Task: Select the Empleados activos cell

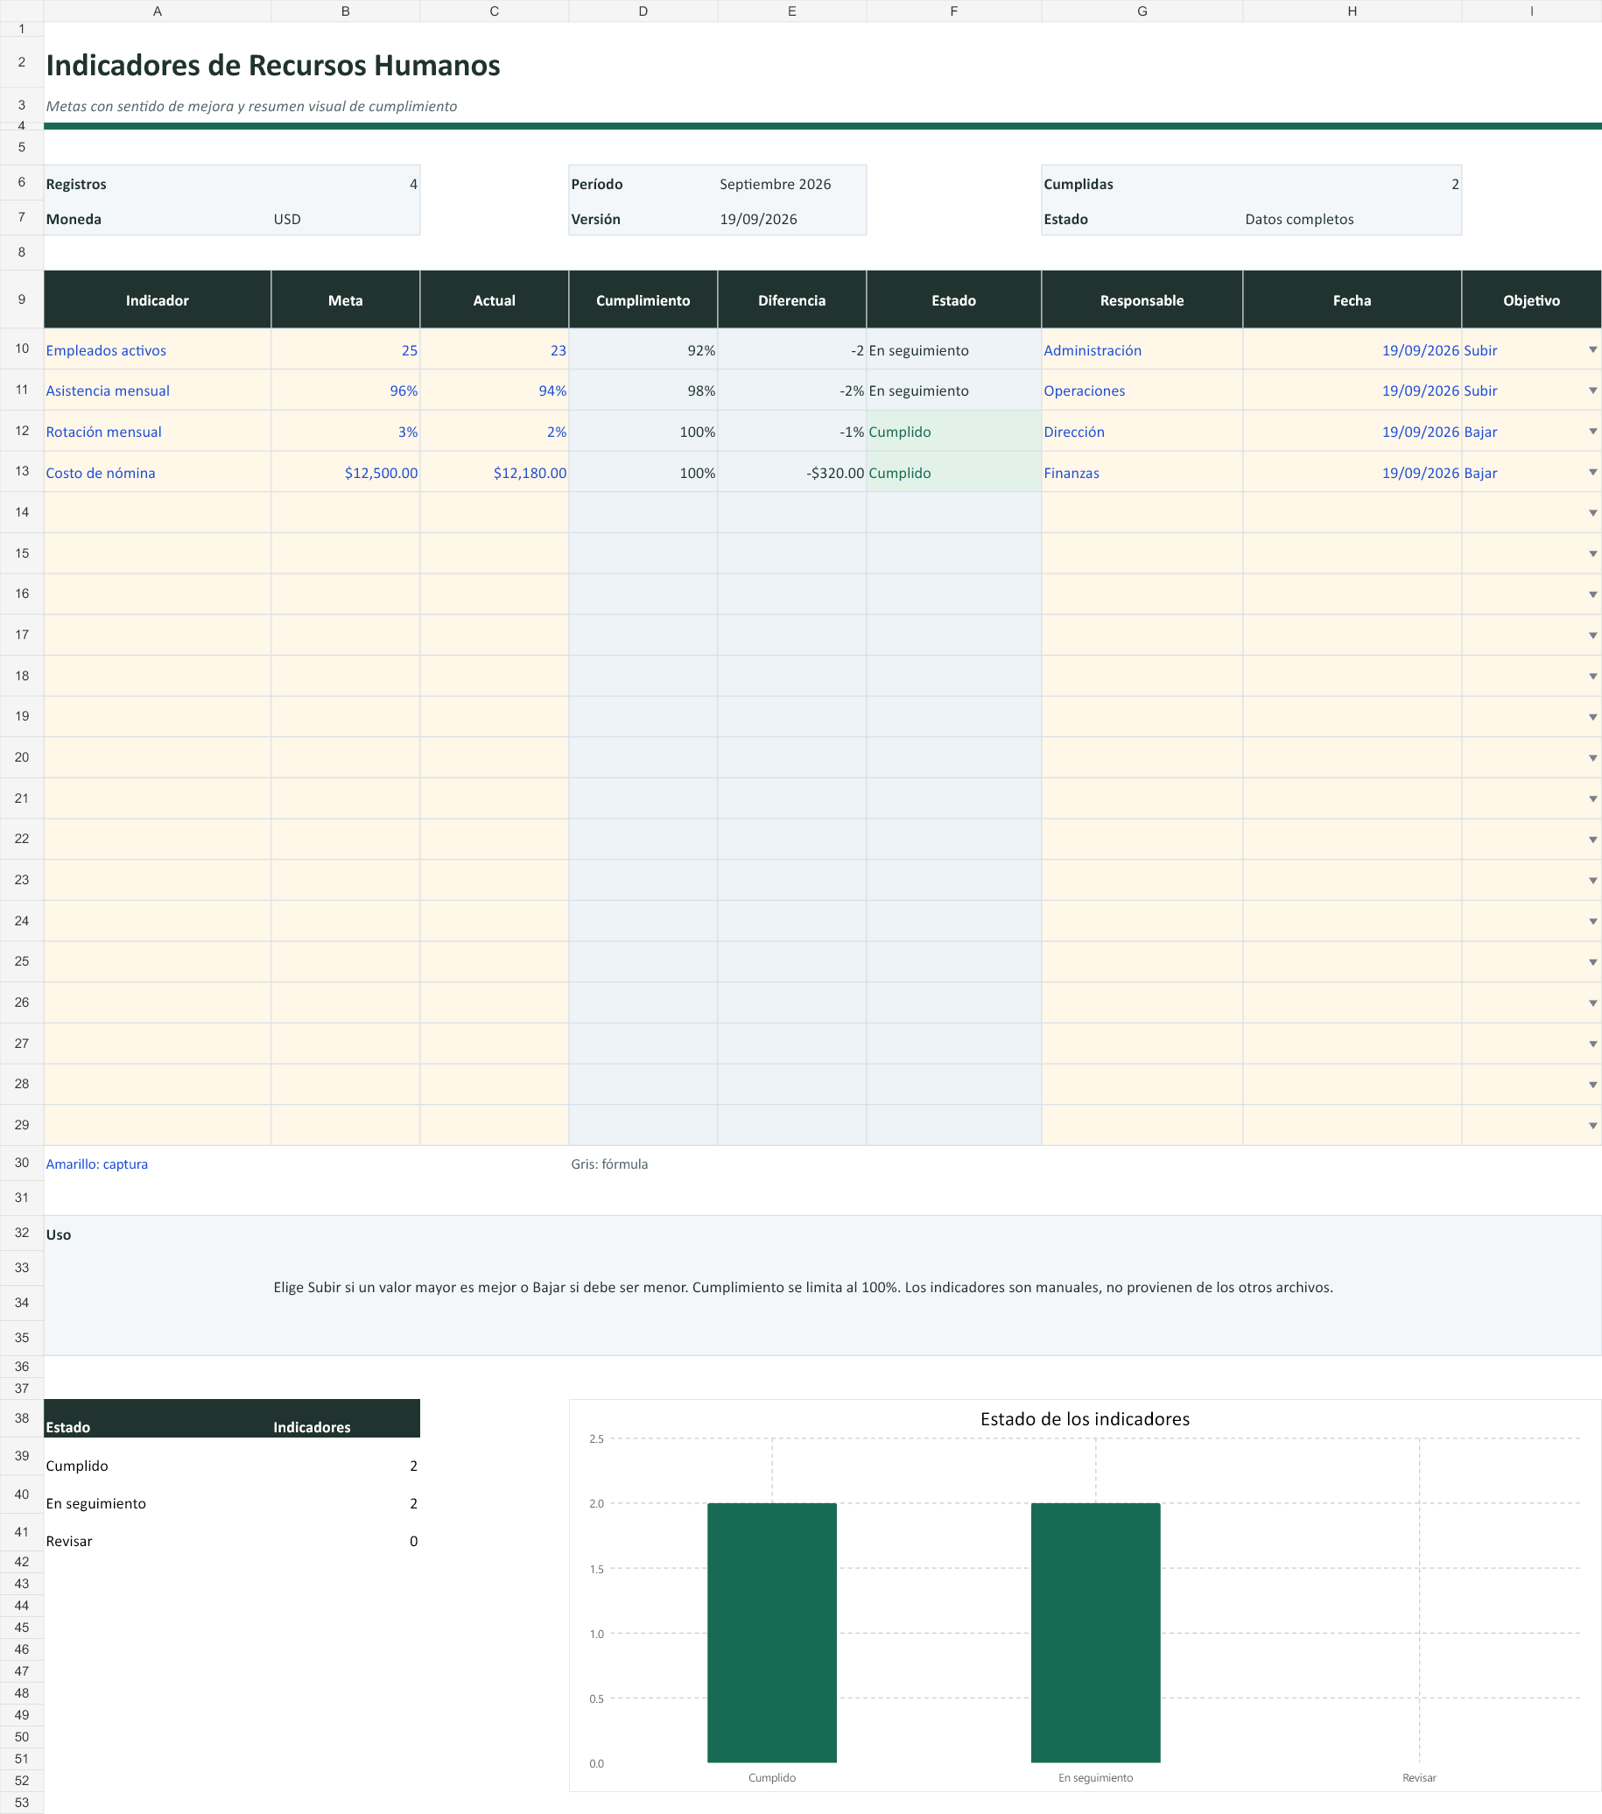Action: click(157, 349)
